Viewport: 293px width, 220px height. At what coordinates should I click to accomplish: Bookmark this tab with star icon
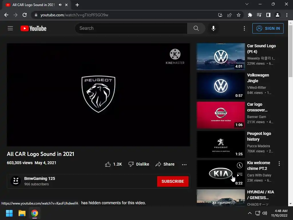[x=239, y=15]
